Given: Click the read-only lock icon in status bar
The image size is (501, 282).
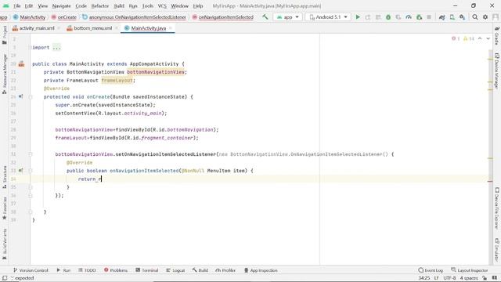Looking at the screenshot, I should coord(485,278).
